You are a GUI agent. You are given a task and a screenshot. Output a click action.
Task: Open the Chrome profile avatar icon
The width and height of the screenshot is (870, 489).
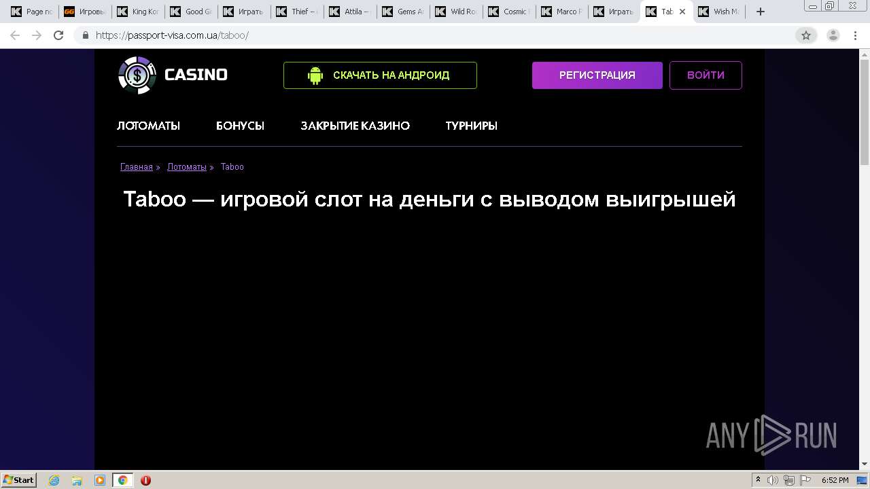pyautogui.click(x=833, y=35)
